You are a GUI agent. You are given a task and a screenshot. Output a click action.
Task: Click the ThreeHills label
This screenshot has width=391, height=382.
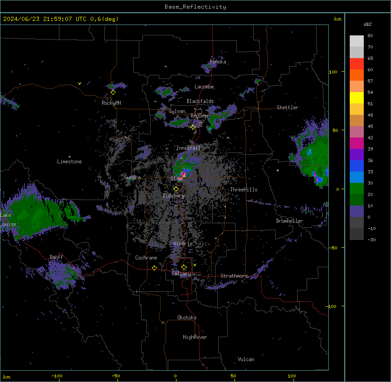coord(244,190)
